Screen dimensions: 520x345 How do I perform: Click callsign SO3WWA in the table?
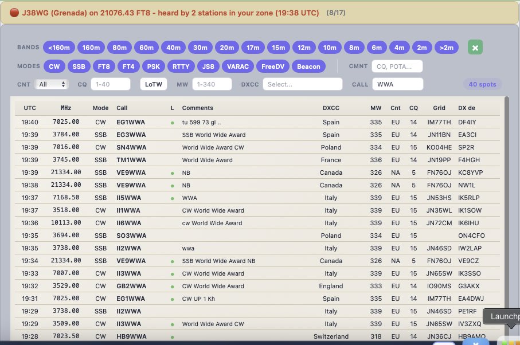(x=131, y=236)
